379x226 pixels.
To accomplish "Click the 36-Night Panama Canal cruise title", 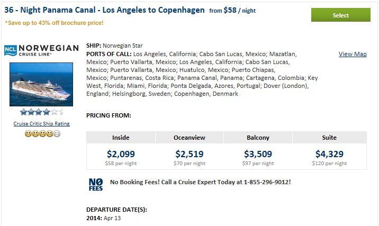I will pyautogui.click(x=104, y=10).
